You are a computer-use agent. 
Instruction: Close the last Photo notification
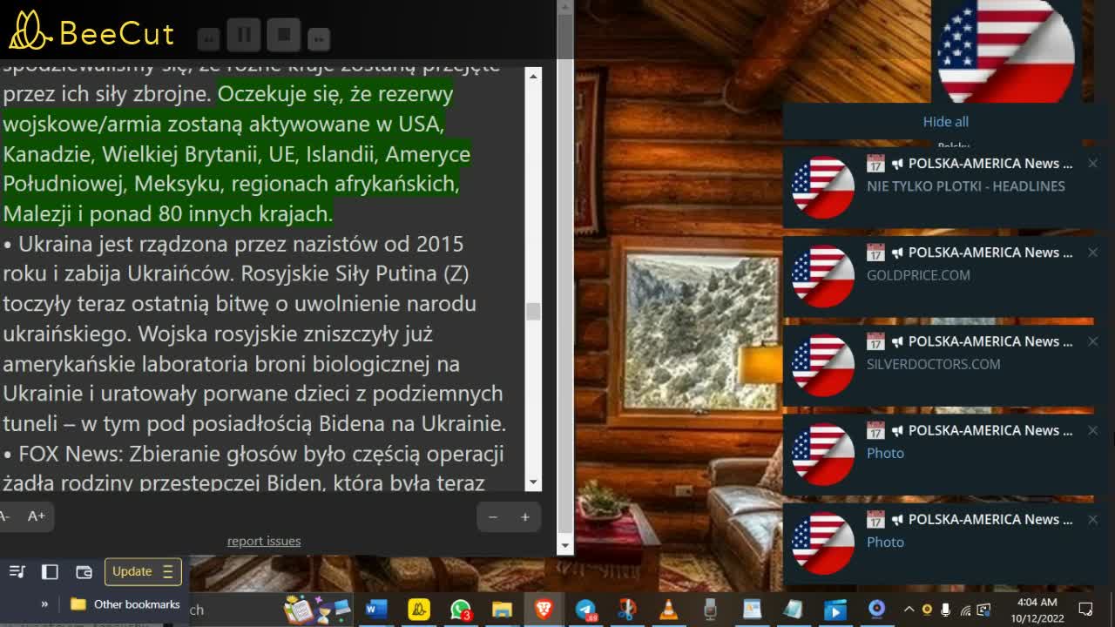coord(1092,518)
